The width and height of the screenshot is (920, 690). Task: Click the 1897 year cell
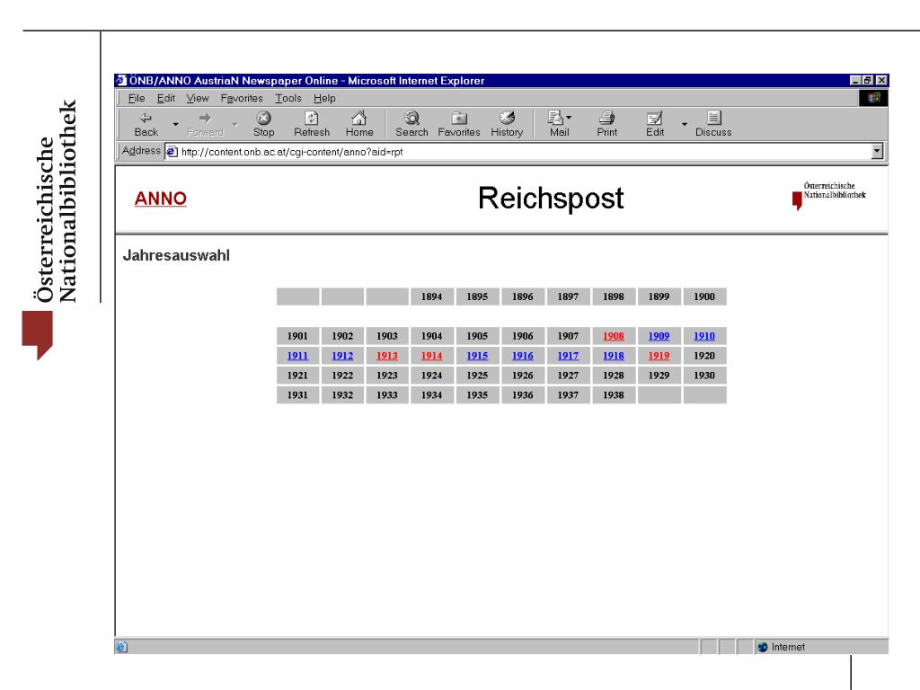coord(568,296)
